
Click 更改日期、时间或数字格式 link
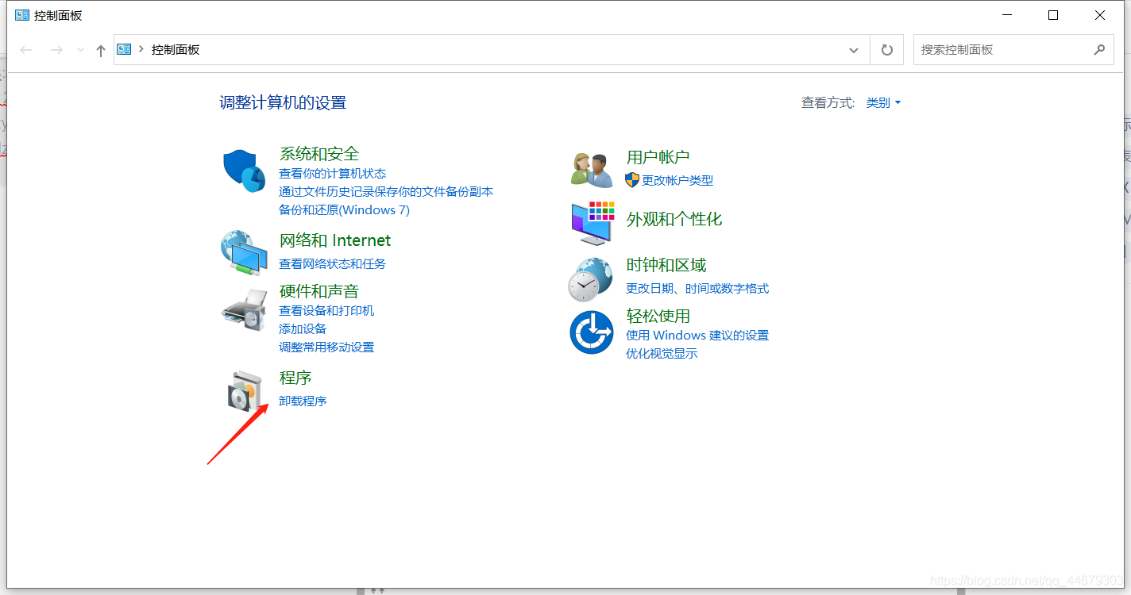tap(697, 288)
